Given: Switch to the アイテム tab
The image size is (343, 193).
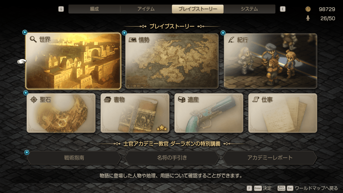Looking at the screenshot, I should coord(146,9).
